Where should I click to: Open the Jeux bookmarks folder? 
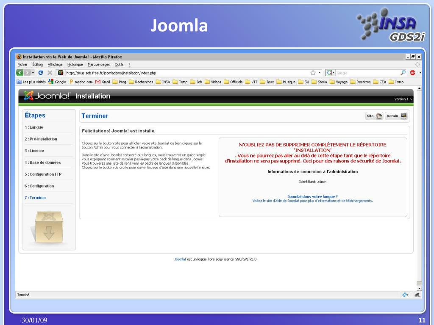[267, 82]
